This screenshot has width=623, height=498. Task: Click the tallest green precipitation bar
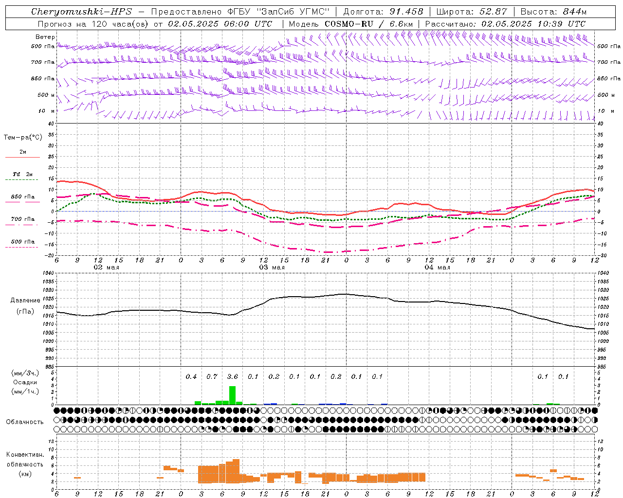coord(232,395)
